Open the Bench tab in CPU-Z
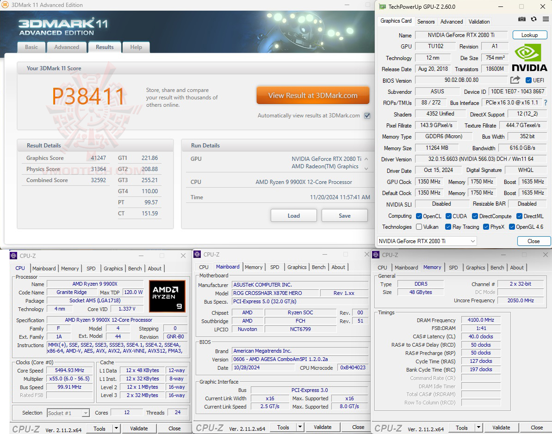This screenshot has width=552, height=434. 135,268
